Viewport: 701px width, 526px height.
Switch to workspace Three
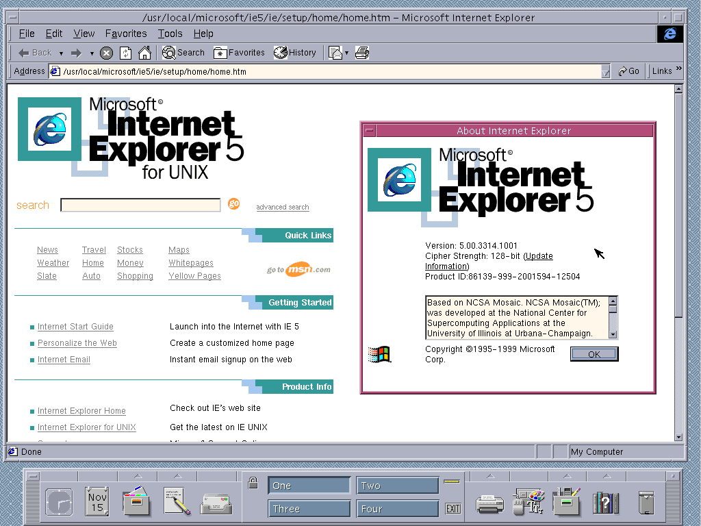pos(309,509)
